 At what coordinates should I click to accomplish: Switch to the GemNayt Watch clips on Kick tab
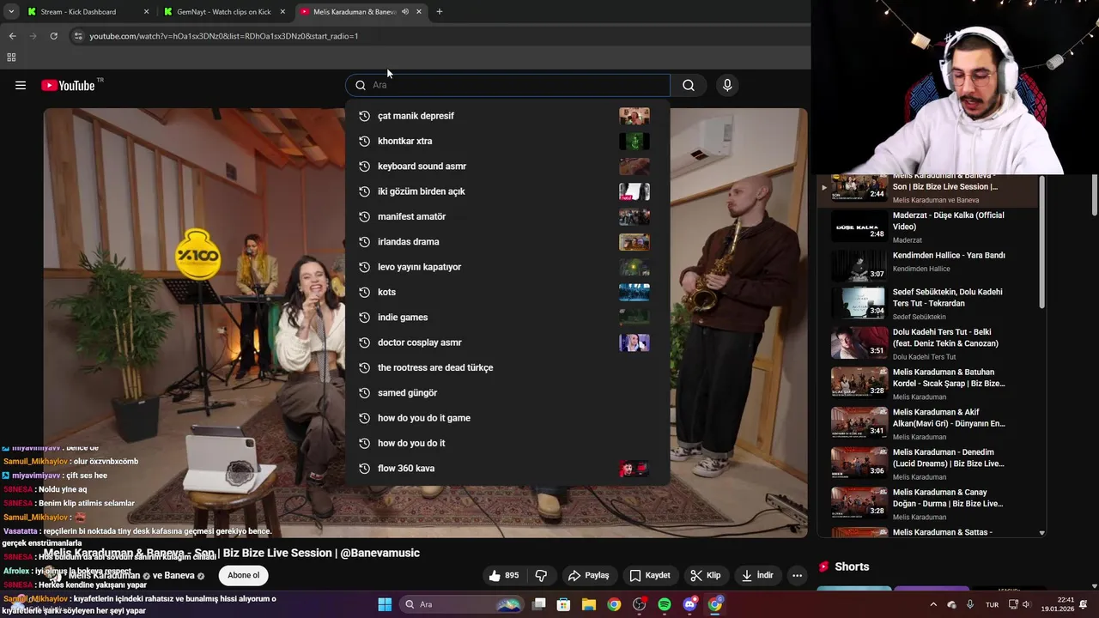(223, 12)
